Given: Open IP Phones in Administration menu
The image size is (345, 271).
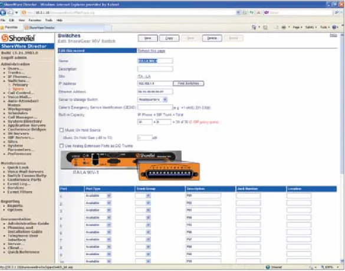Looking at the screenshot, I should (19, 77).
